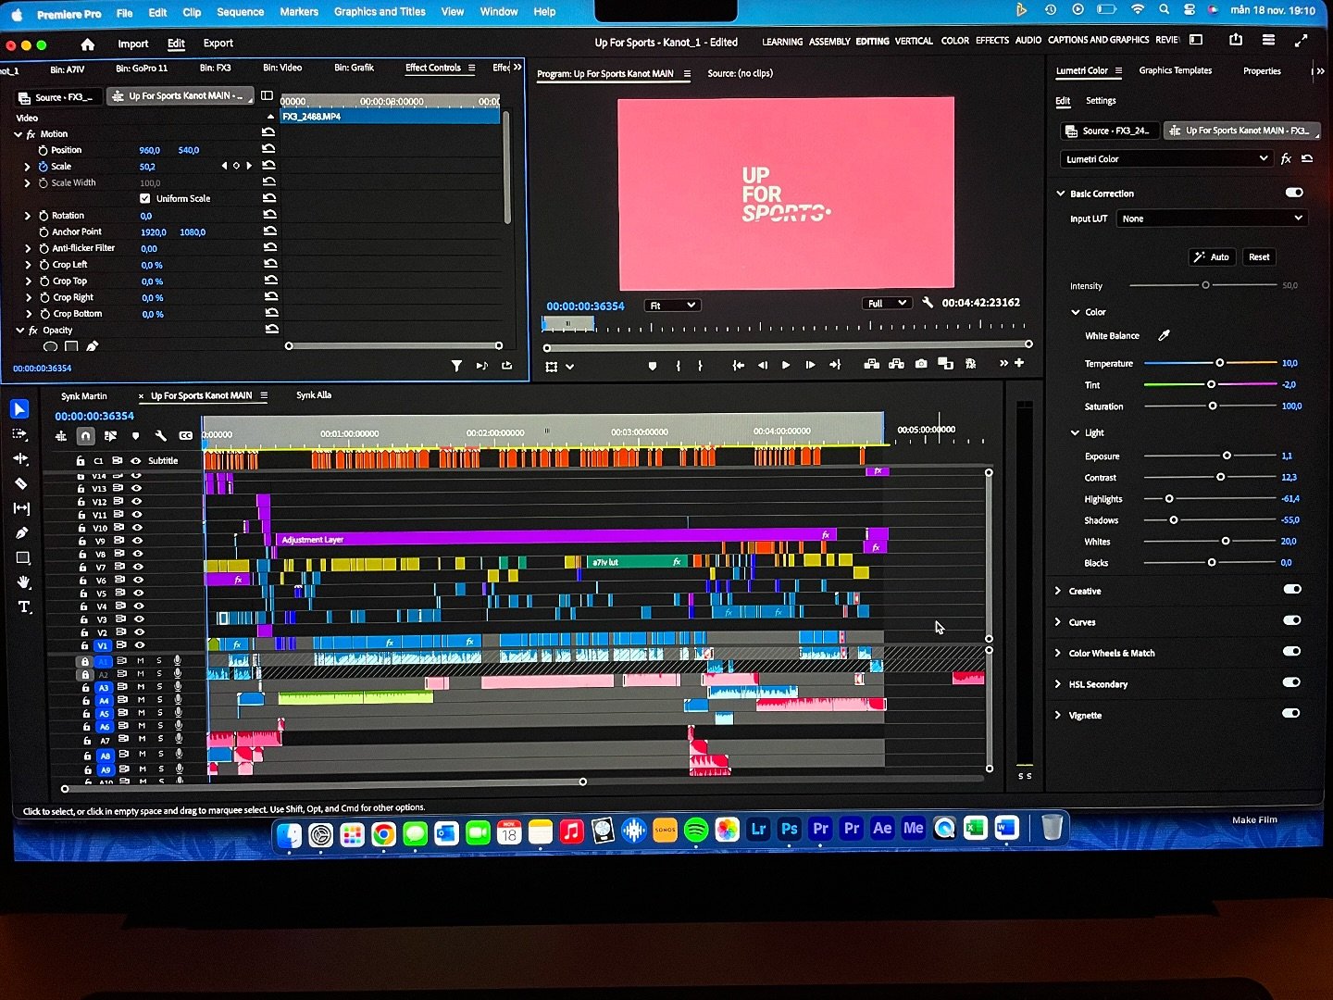Select the Razor tool

21,483
